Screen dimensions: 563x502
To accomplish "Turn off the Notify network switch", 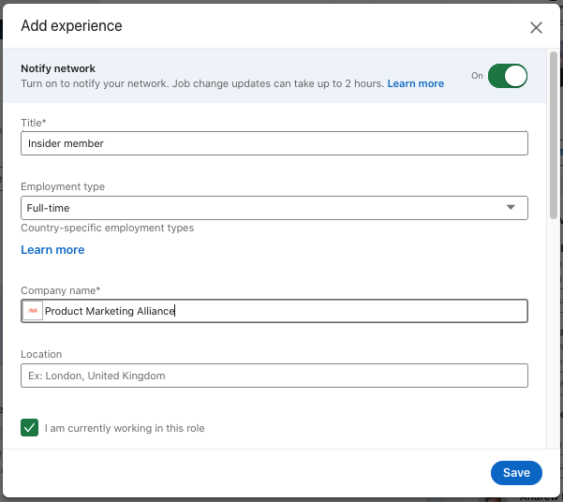I will [508, 76].
